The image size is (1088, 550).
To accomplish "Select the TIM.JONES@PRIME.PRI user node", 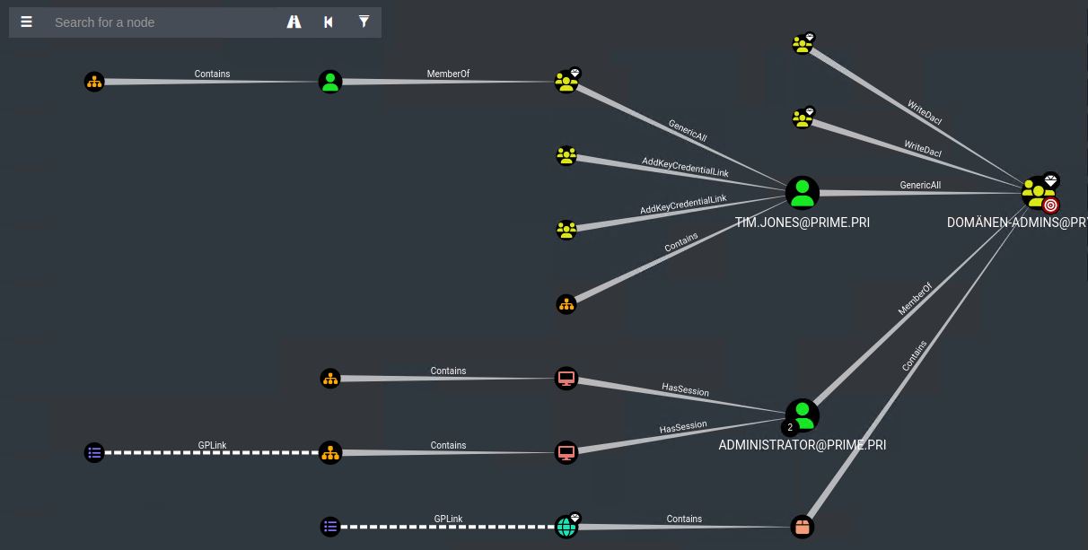I will click(x=801, y=192).
